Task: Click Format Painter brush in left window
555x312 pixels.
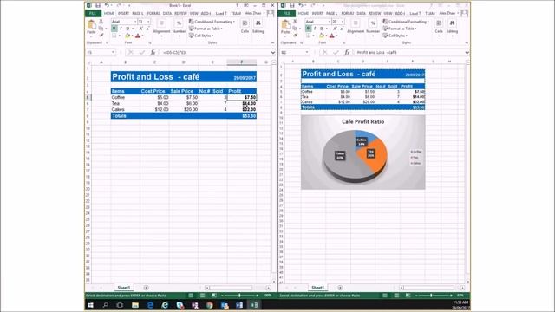Action: click(101, 35)
